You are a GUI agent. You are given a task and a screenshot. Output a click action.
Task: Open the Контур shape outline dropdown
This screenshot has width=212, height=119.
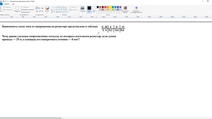(x=74, y=7)
